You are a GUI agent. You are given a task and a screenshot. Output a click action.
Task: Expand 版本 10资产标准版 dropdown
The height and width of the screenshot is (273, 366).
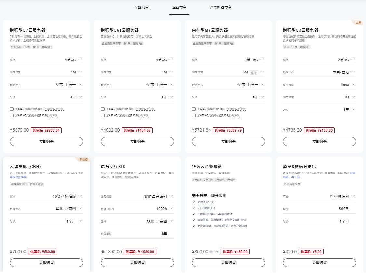coord(46,196)
